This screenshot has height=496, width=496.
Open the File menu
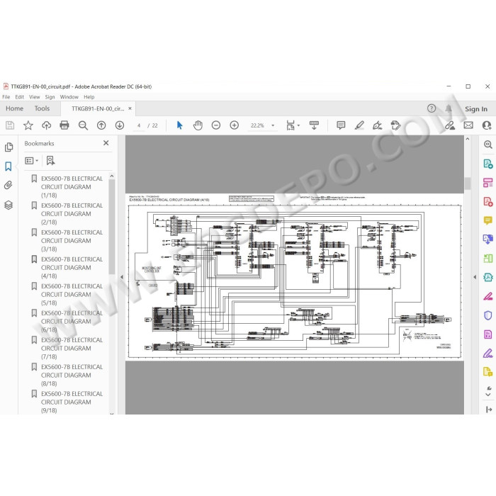(x=6, y=97)
